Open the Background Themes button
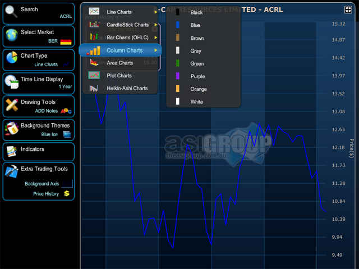This screenshot has width=359, height=269. 39,130
